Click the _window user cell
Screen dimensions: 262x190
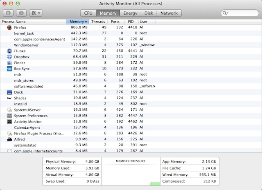pos(147,45)
